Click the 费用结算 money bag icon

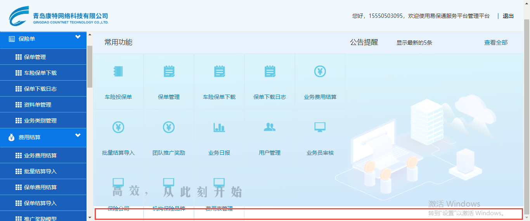[x=12, y=137]
